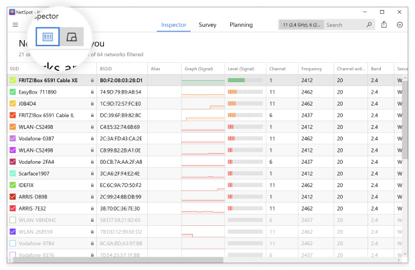Toggle J0B4D4 network checkbox

[x=13, y=104]
